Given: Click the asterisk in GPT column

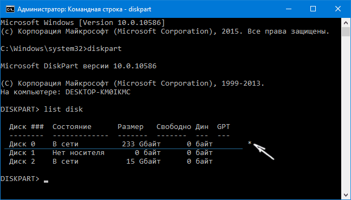Looking at the screenshot, I should coord(250,143).
